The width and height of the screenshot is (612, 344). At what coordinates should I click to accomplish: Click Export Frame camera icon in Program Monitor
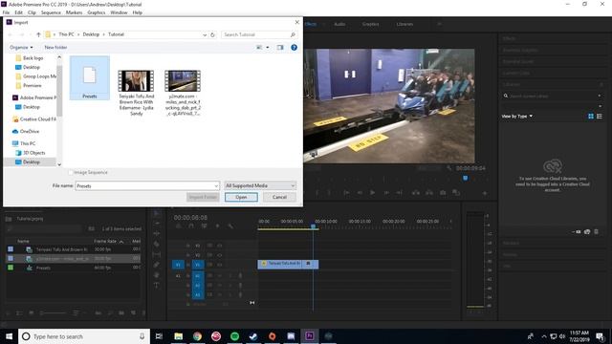pyautogui.click(x=443, y=193)
